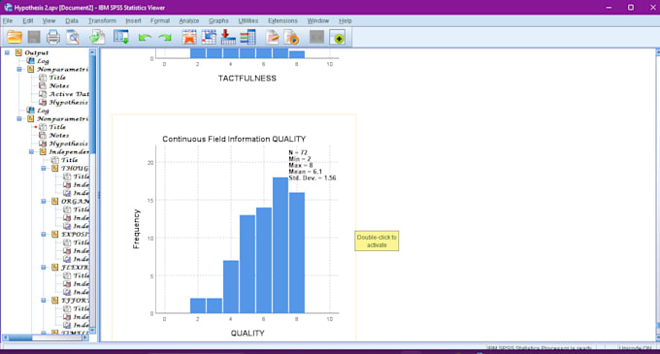Open the Extensions menu

pyautogui.click(x=282, y=20)
